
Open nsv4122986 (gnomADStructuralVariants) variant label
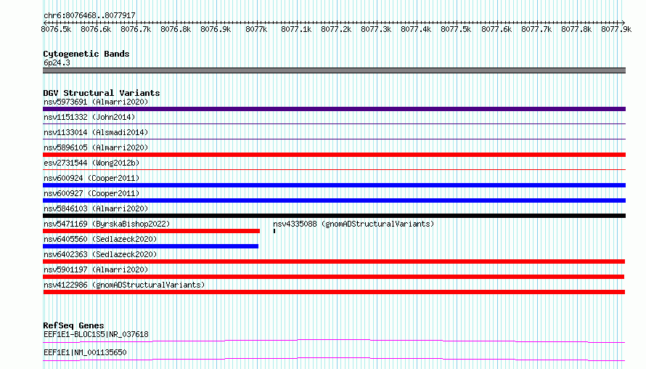[124, 285]
